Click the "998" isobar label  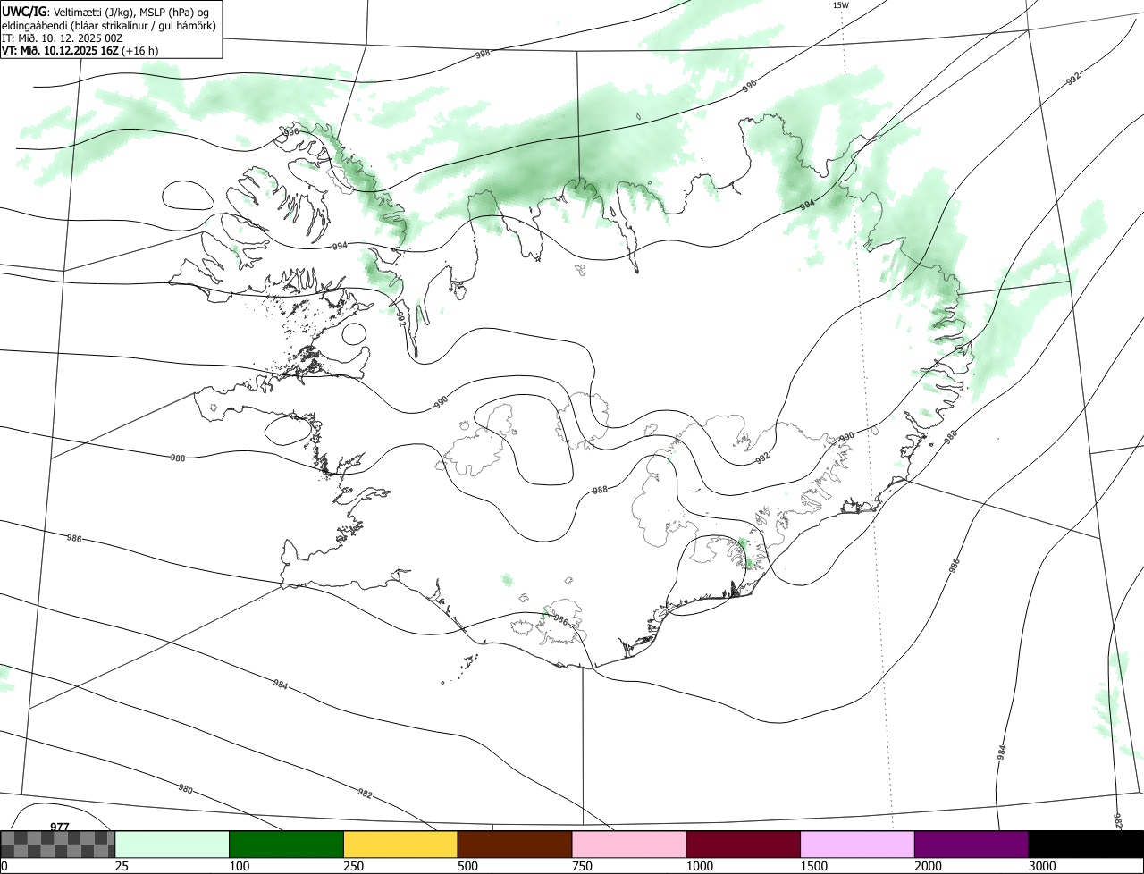click(483, 55)
